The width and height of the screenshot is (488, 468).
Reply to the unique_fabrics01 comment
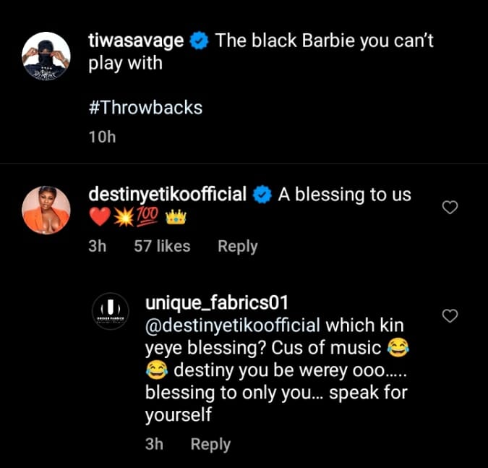[x=210, y=444]
